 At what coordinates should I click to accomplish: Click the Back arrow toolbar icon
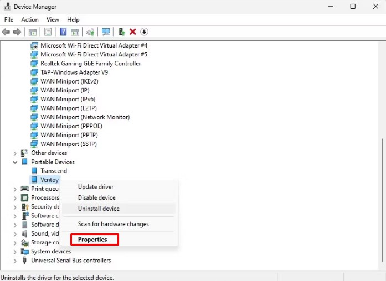pyautogui.click(x=6, y=32)
